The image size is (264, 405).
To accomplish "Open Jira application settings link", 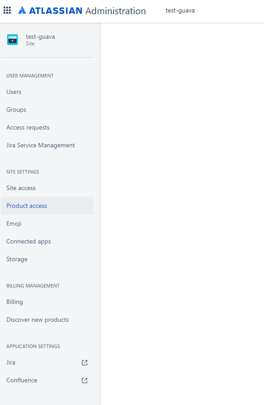I will click(47, 363).
